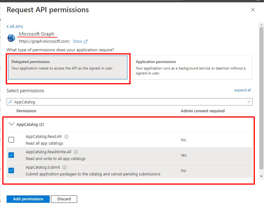The image size is (264, 207).
Task: Open Docs via the external link icon
Action: (86, 41)
